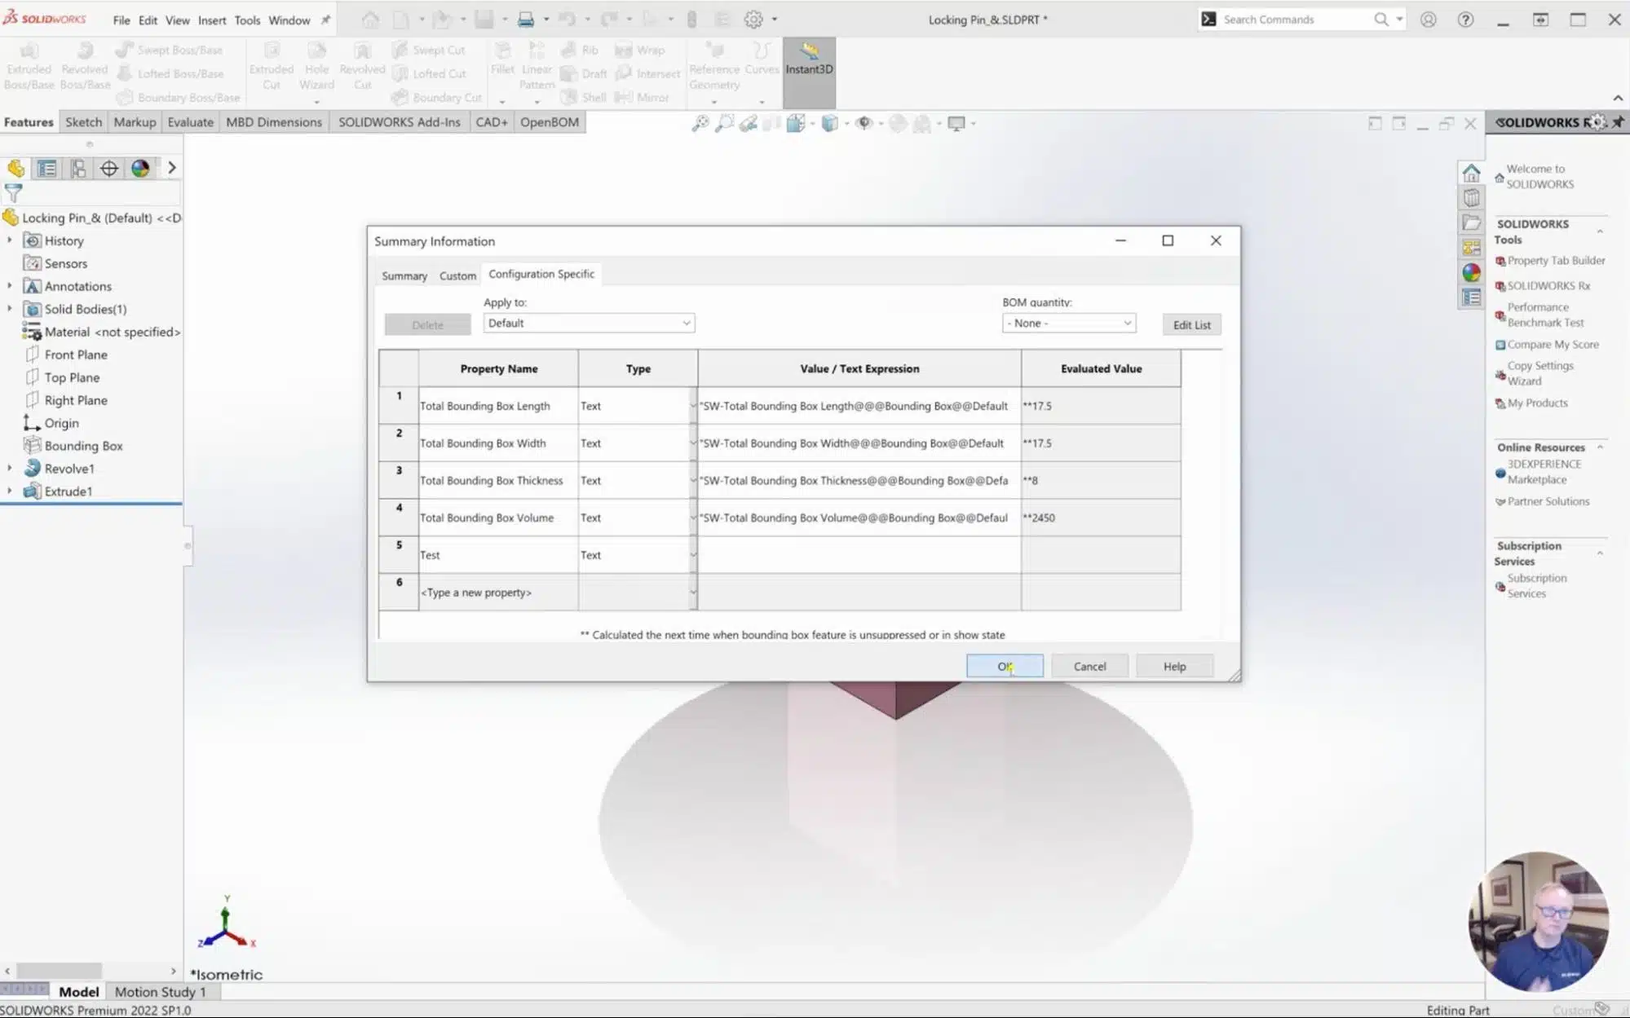Select the Revolved Boss/Base tool
Screen dimensions: 1630x1018
tap(85, 65)
